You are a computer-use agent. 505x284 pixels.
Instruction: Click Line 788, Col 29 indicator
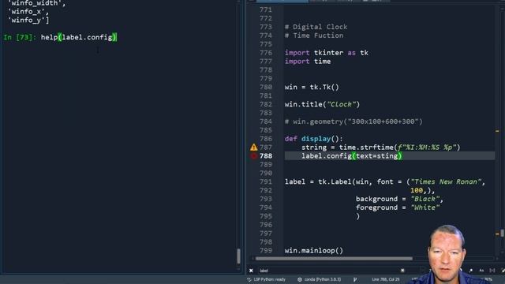(386, 279)
